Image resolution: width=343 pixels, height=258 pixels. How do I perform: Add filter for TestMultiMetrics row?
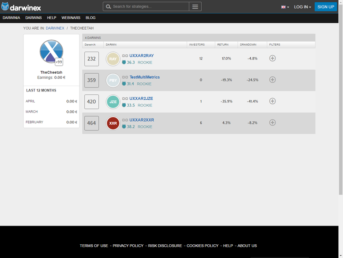click(273, 80)
